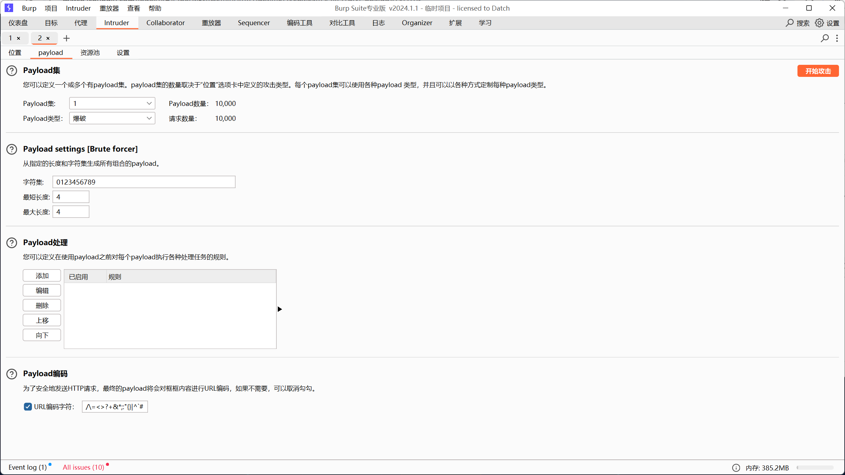Switch to the Organizer tab

coord(417,23)
